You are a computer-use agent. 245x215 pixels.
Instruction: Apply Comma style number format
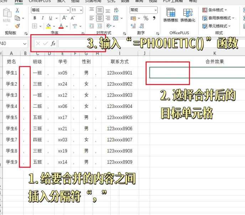pos(154,18)
